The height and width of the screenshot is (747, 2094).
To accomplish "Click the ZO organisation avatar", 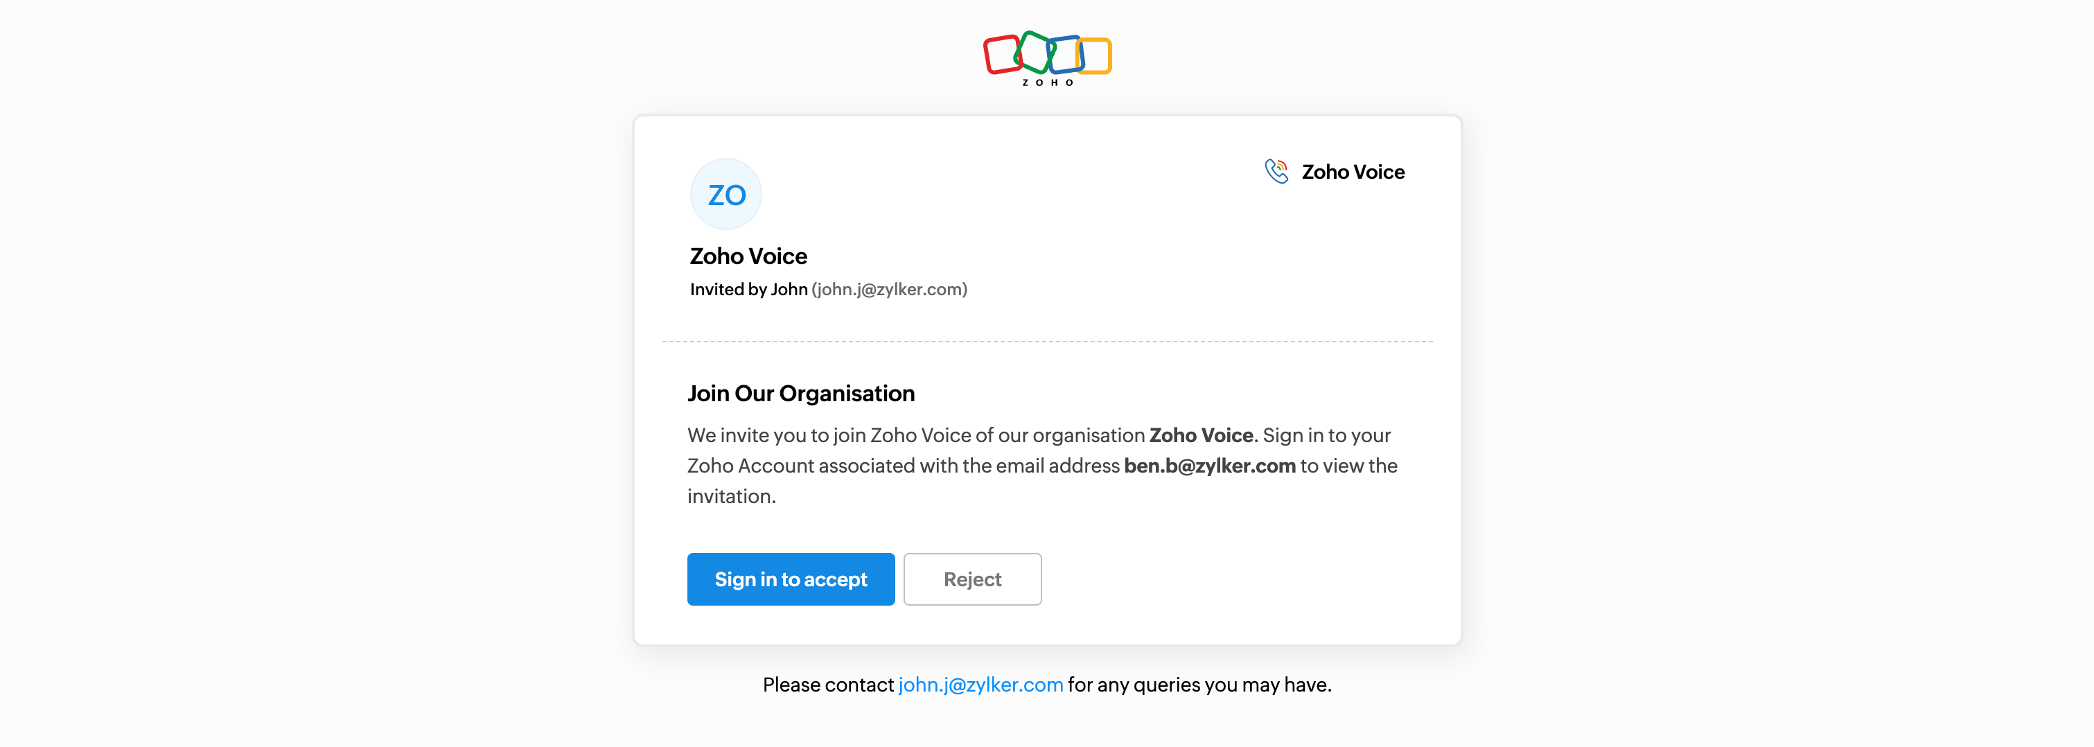I will click(726, 195).
